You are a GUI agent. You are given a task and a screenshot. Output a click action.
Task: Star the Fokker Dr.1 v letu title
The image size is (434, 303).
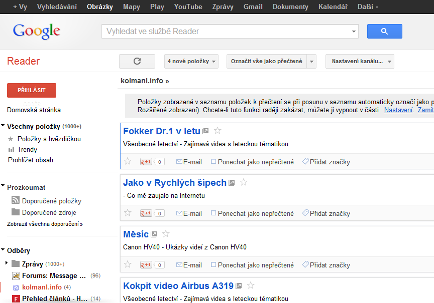tap(218, 131)
